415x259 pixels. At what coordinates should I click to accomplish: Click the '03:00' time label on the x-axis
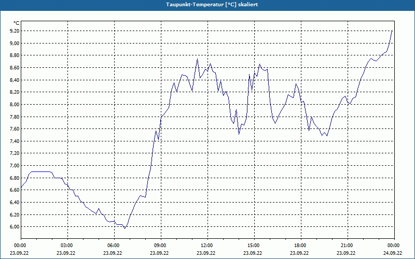[x=66, y=246]
